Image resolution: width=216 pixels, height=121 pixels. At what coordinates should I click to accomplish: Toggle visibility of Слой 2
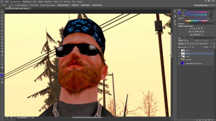click(x=179, y=56)
